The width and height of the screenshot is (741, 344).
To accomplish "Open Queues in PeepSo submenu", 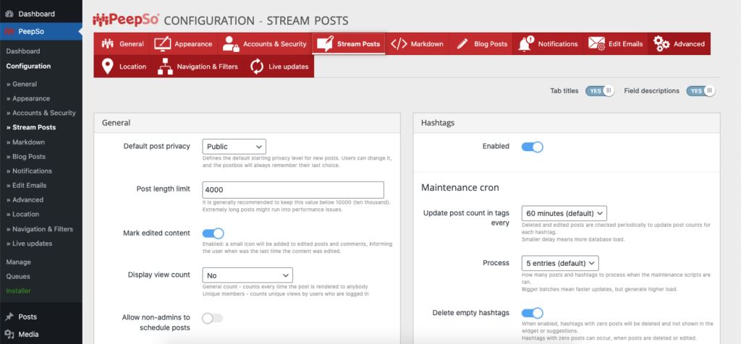I will coord(18,277).
